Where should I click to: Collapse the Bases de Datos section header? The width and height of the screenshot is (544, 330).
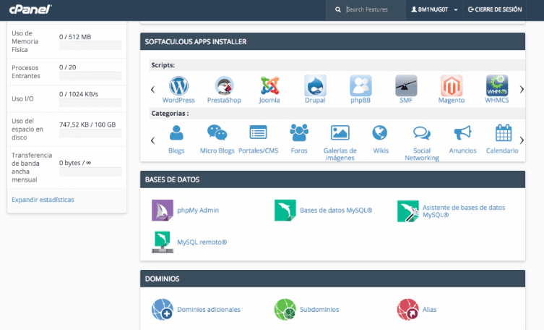[333, 179]
